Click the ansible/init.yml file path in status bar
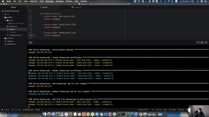The image size is (209, 117). (28, 110)
